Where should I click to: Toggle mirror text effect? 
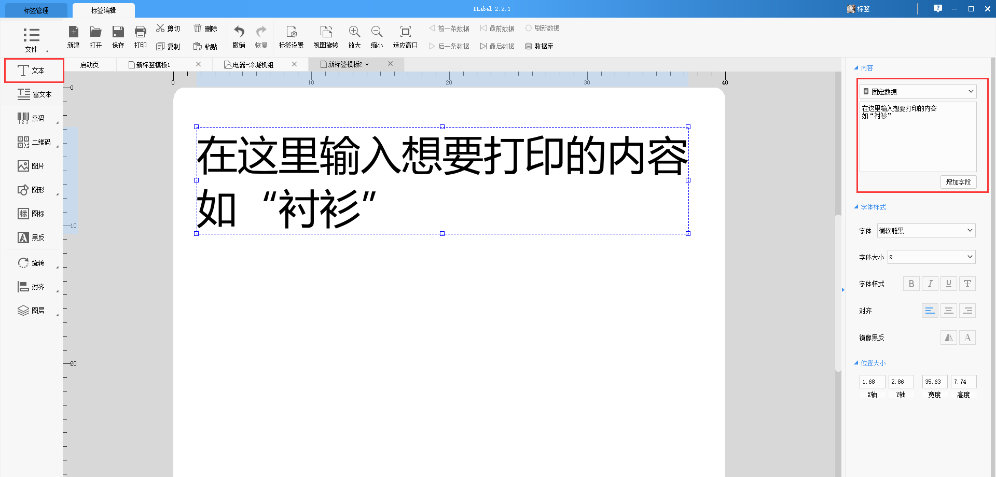coord(949,338)
